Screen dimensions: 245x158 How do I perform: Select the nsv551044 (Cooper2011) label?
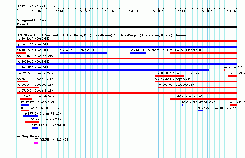[35, 85]
